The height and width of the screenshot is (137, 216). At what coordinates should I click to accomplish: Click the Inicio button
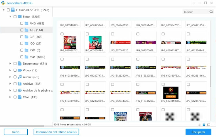tap(16, 132)
